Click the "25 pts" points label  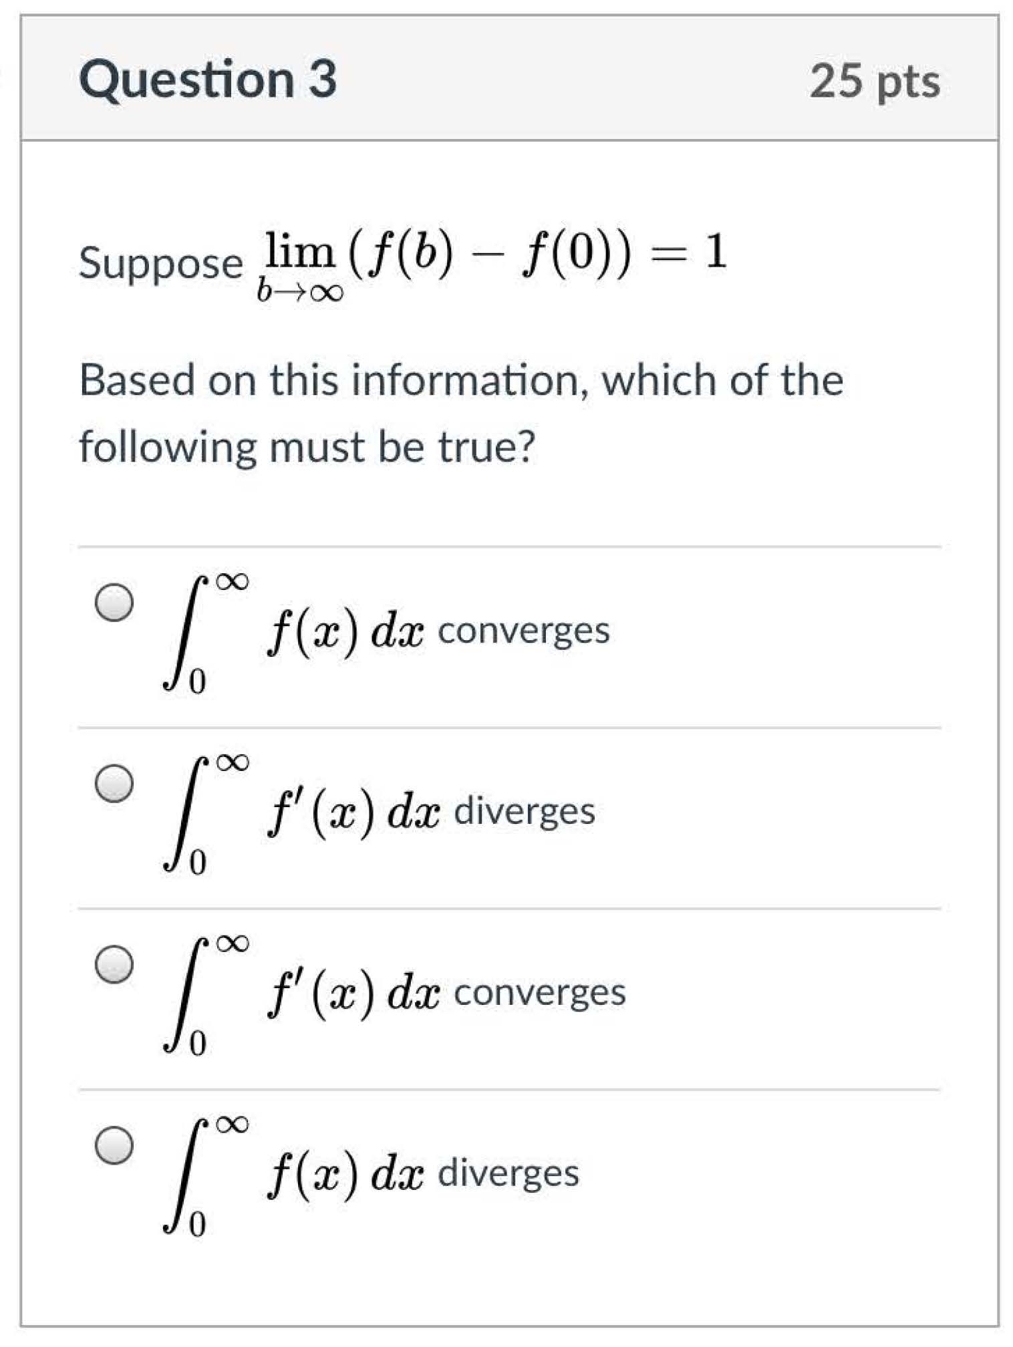point(875,82)
